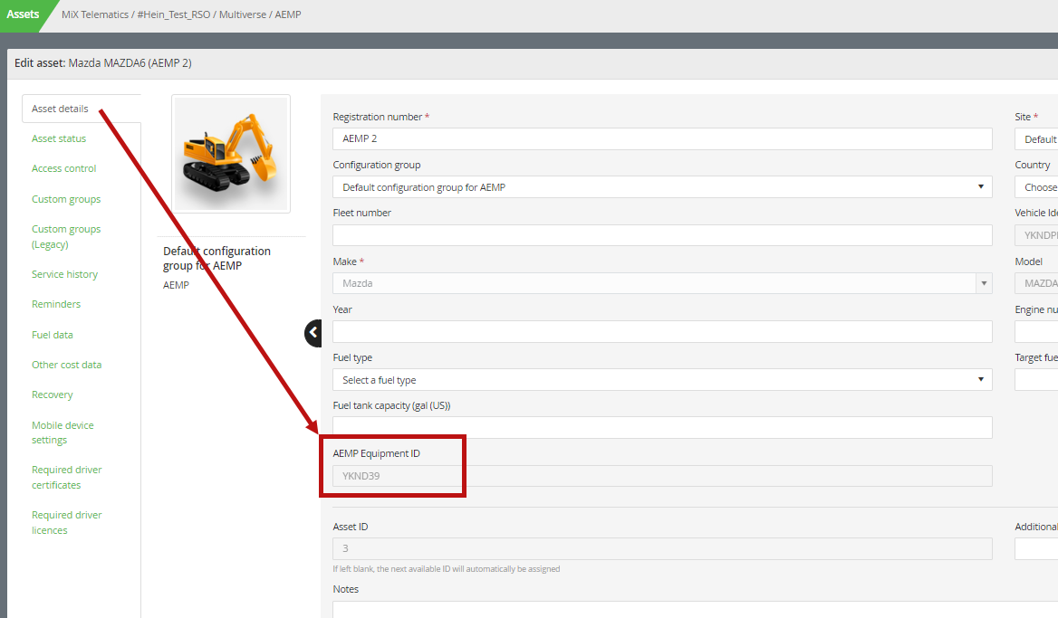Expand the Configuration group dropdown

click(662, 186)
